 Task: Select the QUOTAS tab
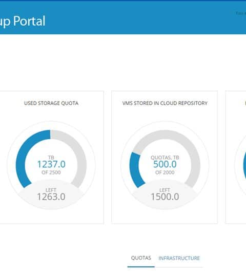point(141,258)
